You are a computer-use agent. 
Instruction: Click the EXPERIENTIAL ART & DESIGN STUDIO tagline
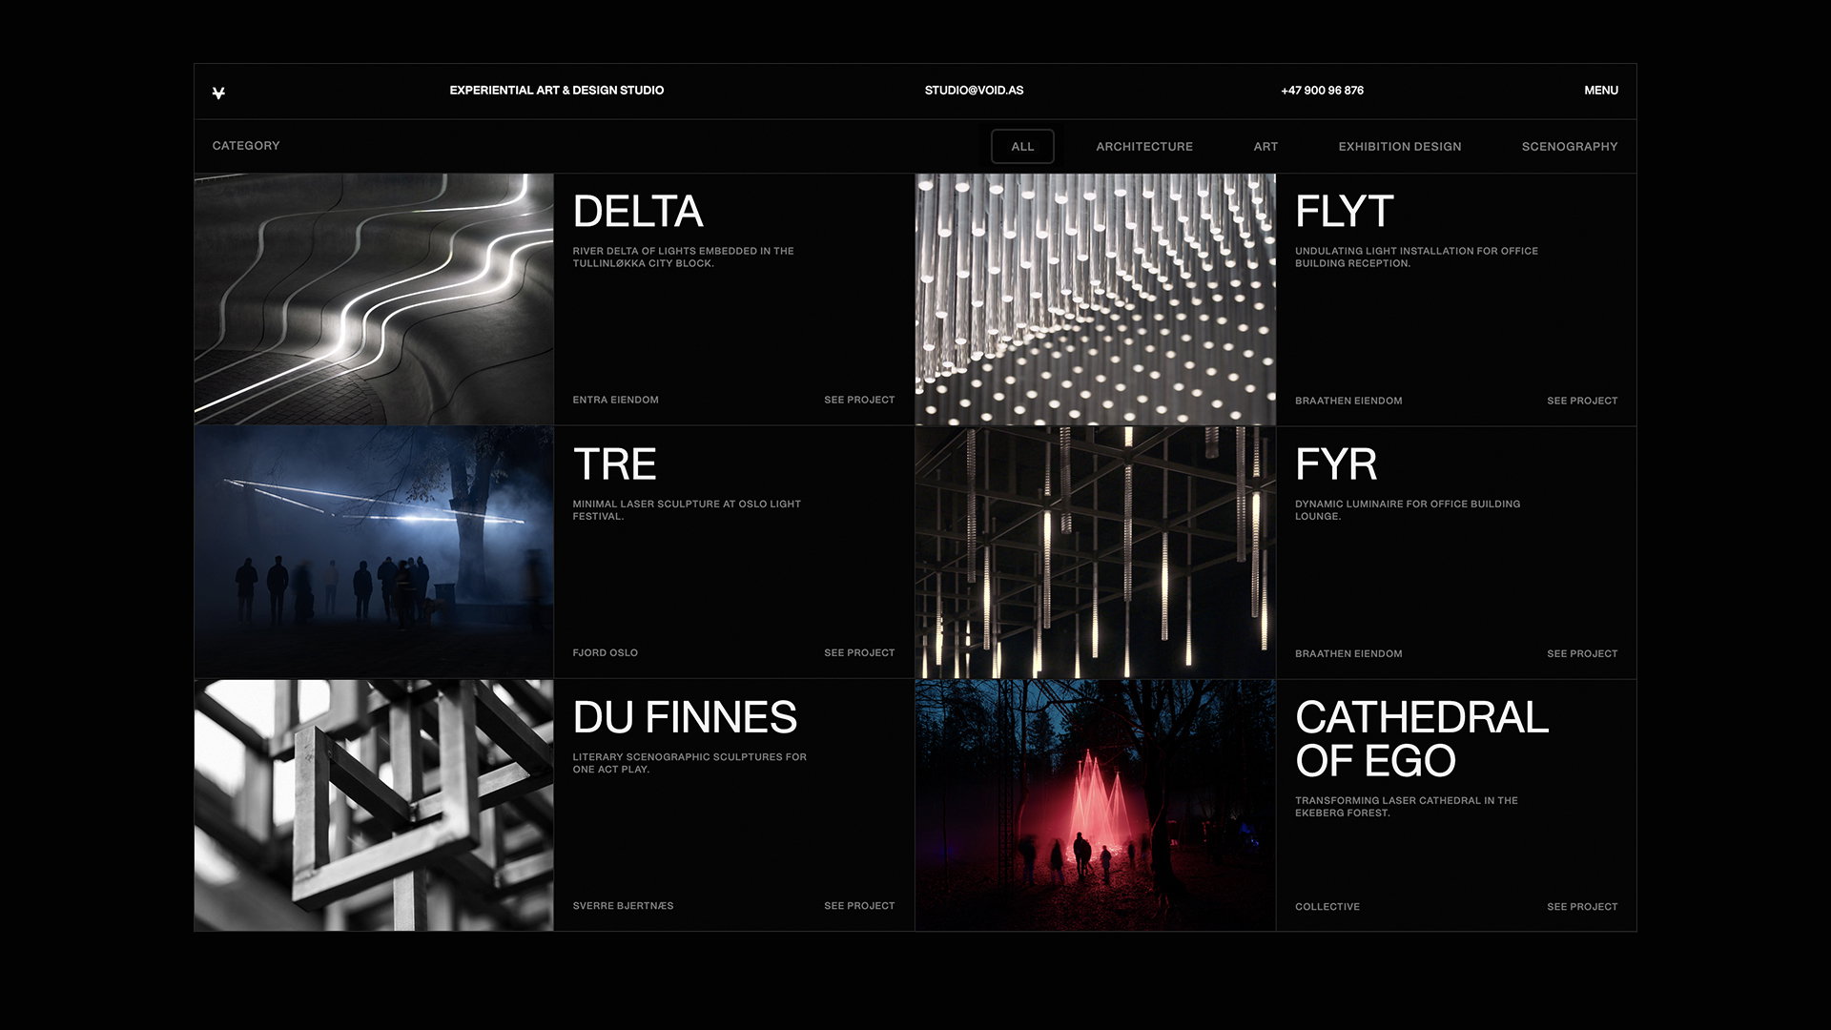click(557, 91)
